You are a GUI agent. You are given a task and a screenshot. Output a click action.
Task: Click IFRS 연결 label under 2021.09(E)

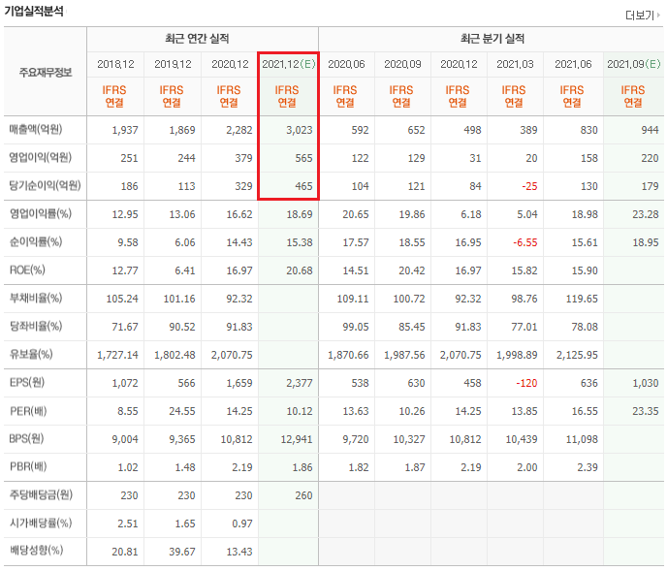click(x=633, y=96)
